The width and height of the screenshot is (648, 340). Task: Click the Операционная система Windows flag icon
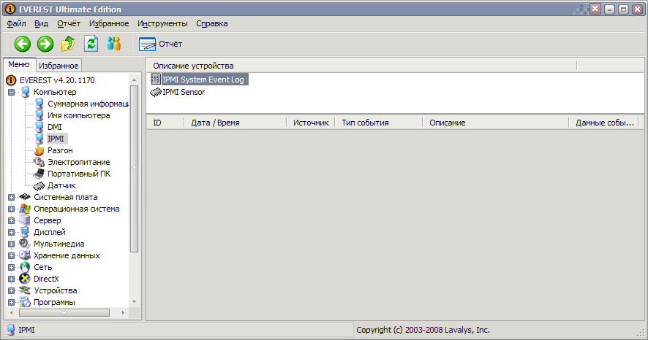pos(25,209)
